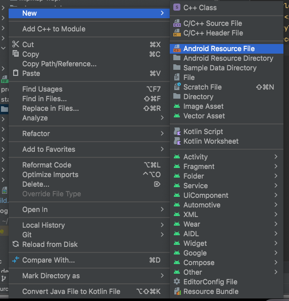This screenshot has width=289, height=301.
Task: Open the New submenu entry
Action: pyautogui.click(x=89, y=13)
